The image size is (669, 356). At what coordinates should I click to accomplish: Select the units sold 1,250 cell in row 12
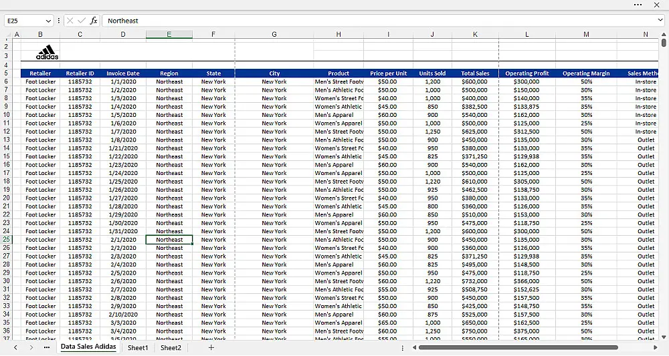pos(432,132)
